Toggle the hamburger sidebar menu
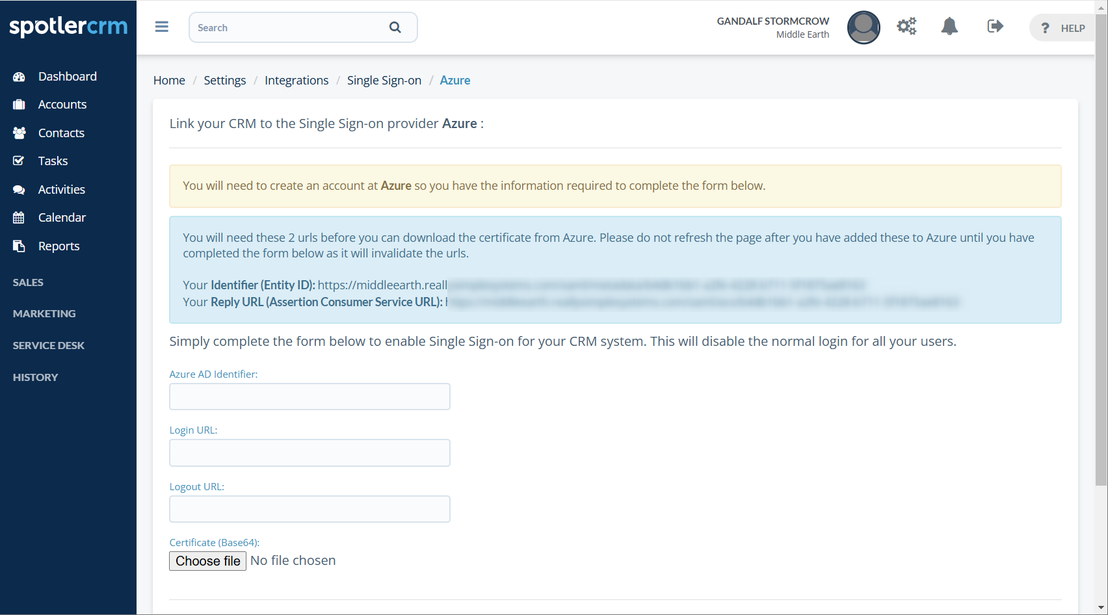 coord(162,27)
